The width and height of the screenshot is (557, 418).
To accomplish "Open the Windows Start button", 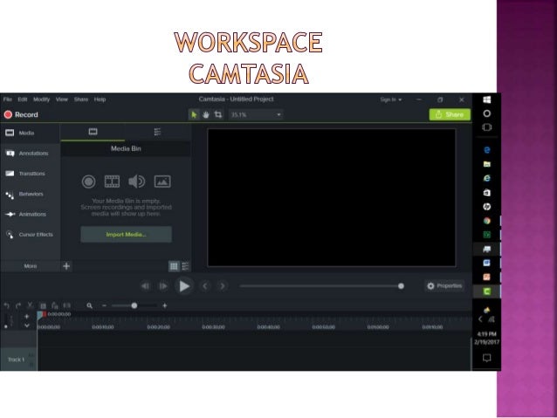I will (x=487, y=99).
